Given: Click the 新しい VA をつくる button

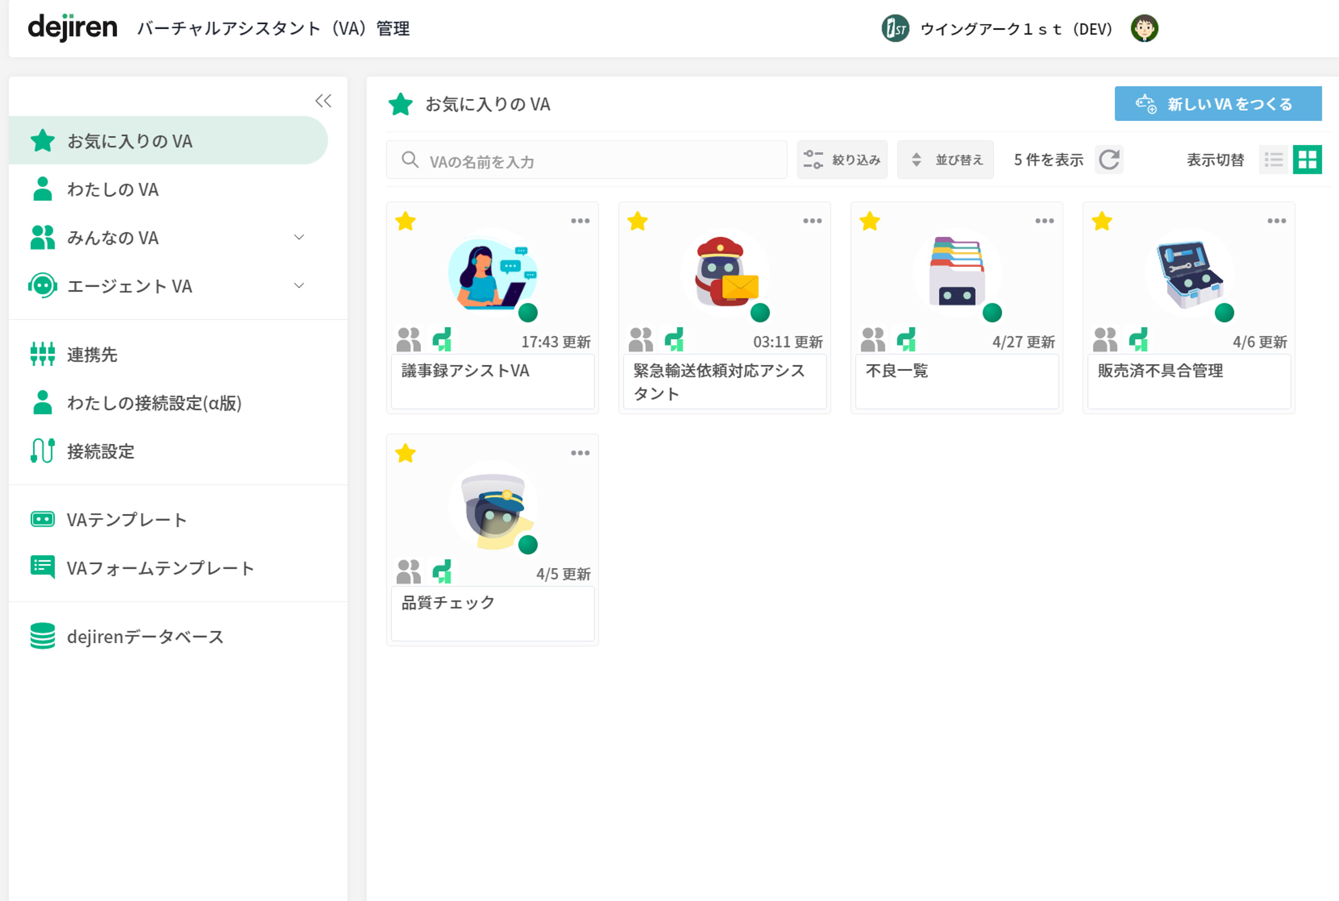Looking at the screenshot, I should [1218, 103].
